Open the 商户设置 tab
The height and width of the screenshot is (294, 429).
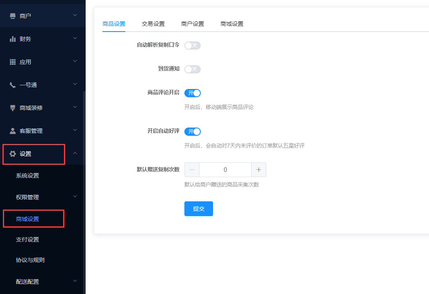192,24
